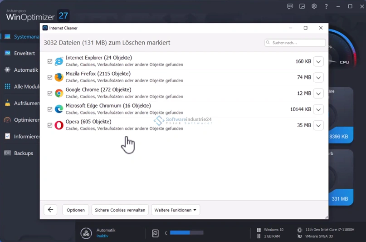This screenshot has height=242, width=366.
Task: Click the drive C usage bar
Action: [x=186, y=233]
